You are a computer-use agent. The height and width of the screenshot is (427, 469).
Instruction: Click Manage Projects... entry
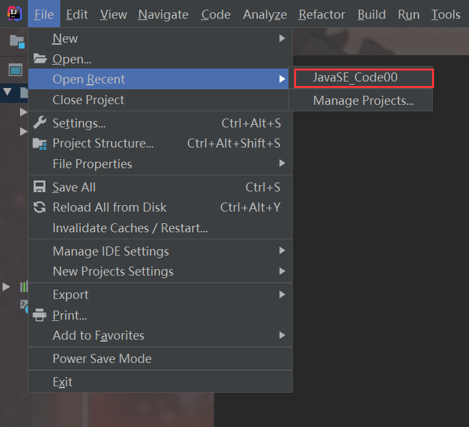(x=363, y=100)
